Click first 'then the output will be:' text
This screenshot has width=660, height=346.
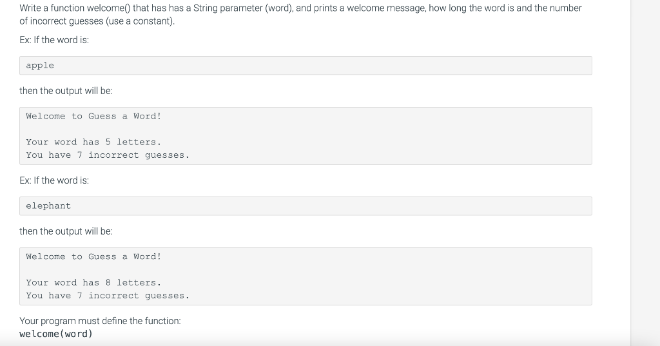66,91
